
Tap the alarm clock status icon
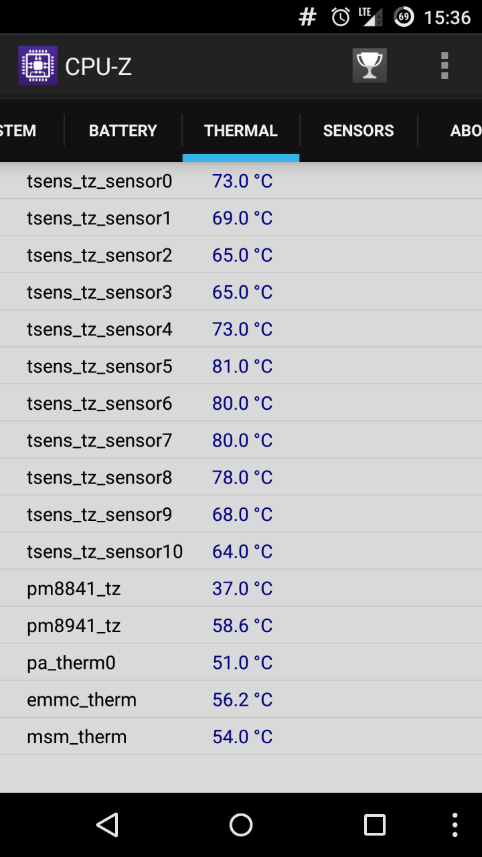341,17
